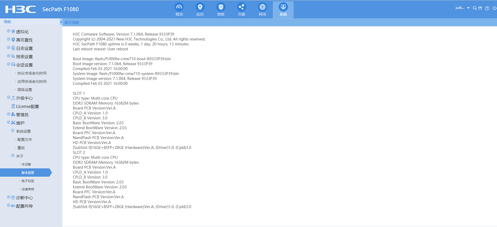The image size is (497, 227).
Task: Open 高级设置 under 会话设置
Action: (x=25, y=90)
